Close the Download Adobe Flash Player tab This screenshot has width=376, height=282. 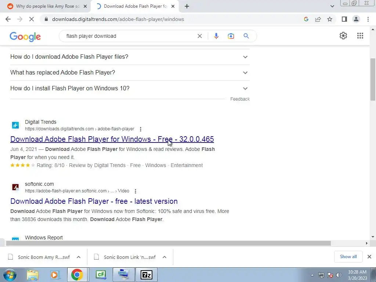tap(173, 7)
